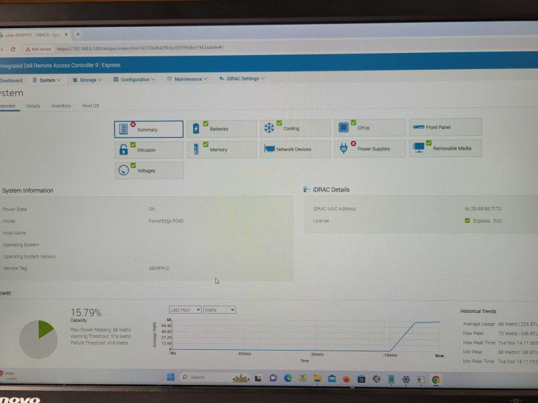
Task: Open the Removable Media tile
Action: click(445, 148)
